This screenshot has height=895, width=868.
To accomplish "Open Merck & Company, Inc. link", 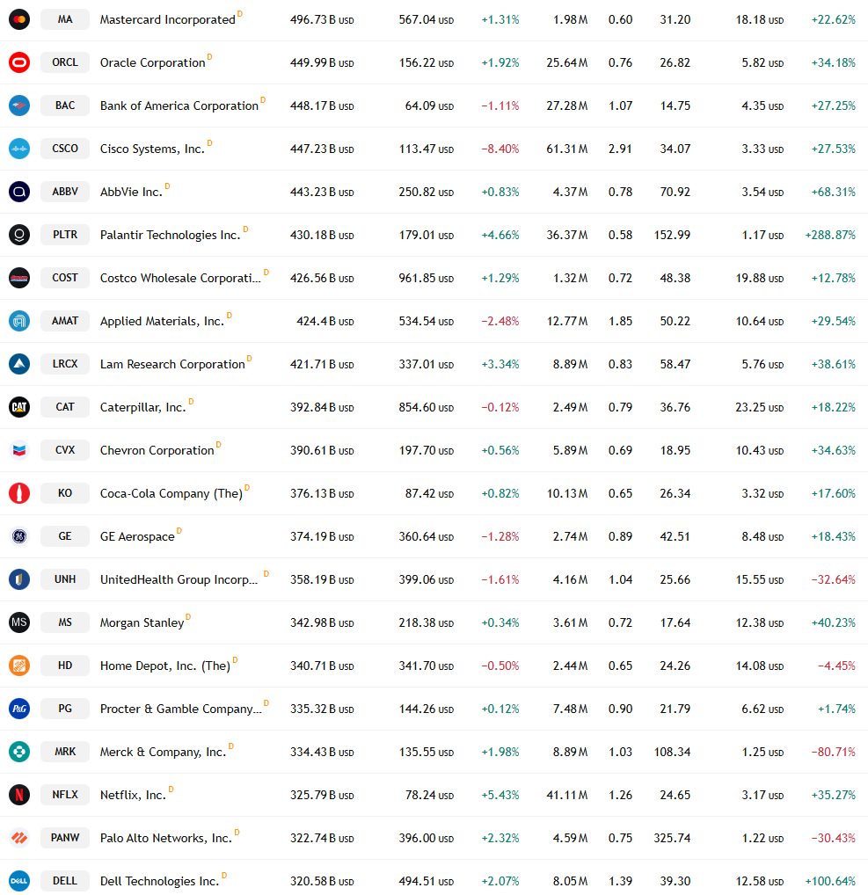I will click(x=164, y=753).
